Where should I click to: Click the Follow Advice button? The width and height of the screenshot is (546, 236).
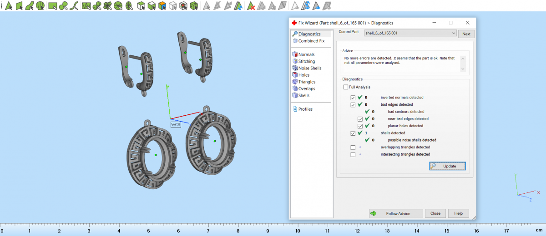coord(395,213)
